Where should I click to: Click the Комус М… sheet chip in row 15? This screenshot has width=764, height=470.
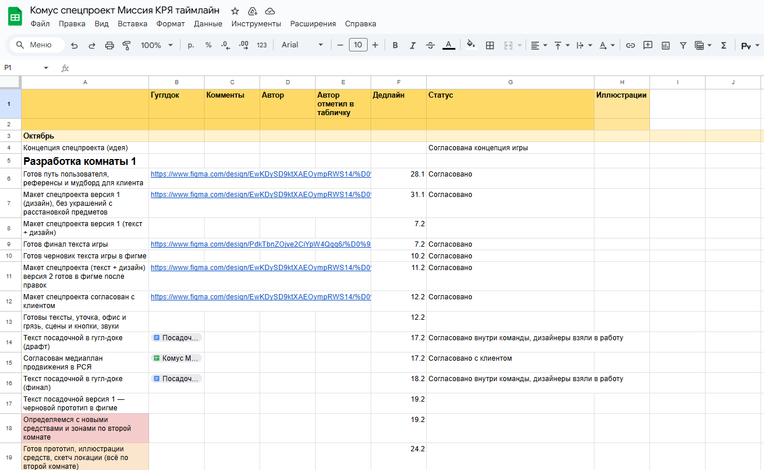click(177, 358)
